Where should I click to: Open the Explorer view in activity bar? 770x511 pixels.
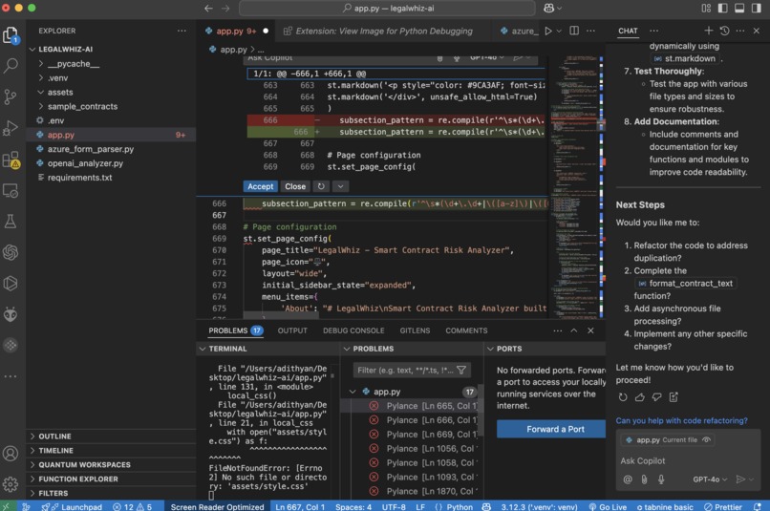tap(11, 34)
